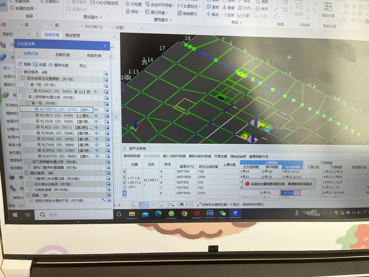Expand 梁下部钢筋布置过密 group
369x277 pixels.
pos(29,162)
